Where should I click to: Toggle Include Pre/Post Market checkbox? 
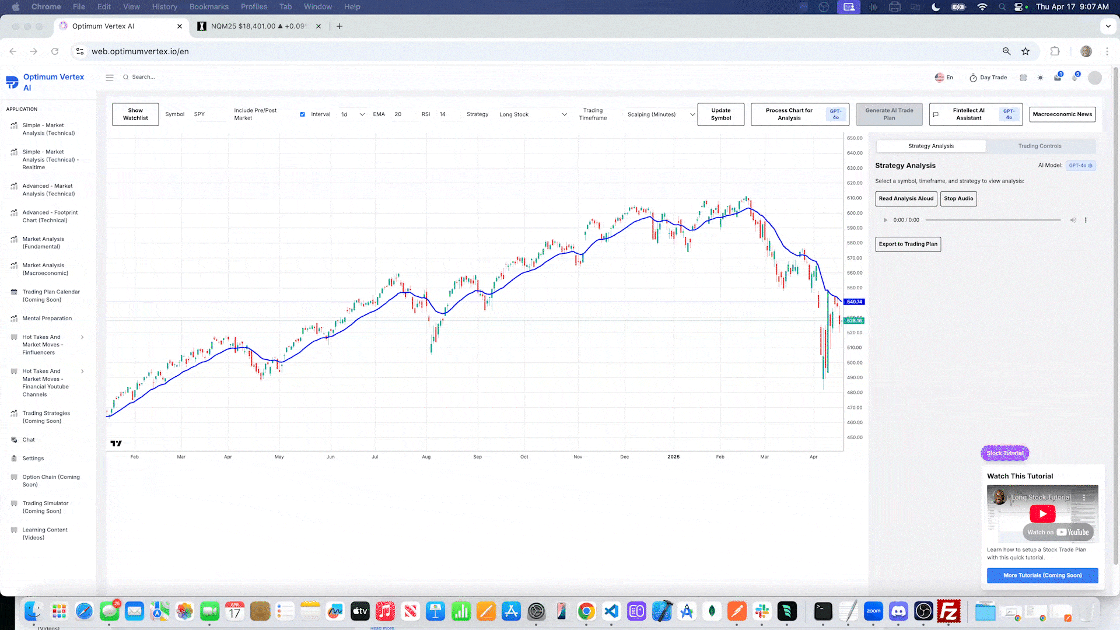pyautogui.click(x=302, y=114)
